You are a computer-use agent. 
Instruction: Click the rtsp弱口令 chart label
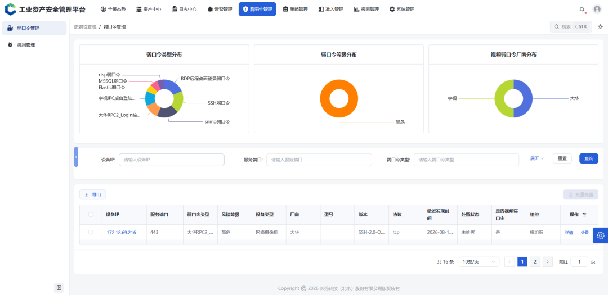pyautogui.click(x=109, y=75)
